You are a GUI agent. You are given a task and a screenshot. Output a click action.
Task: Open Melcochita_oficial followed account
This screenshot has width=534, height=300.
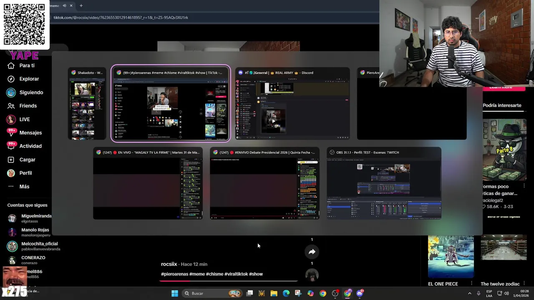tap(34, 246)
